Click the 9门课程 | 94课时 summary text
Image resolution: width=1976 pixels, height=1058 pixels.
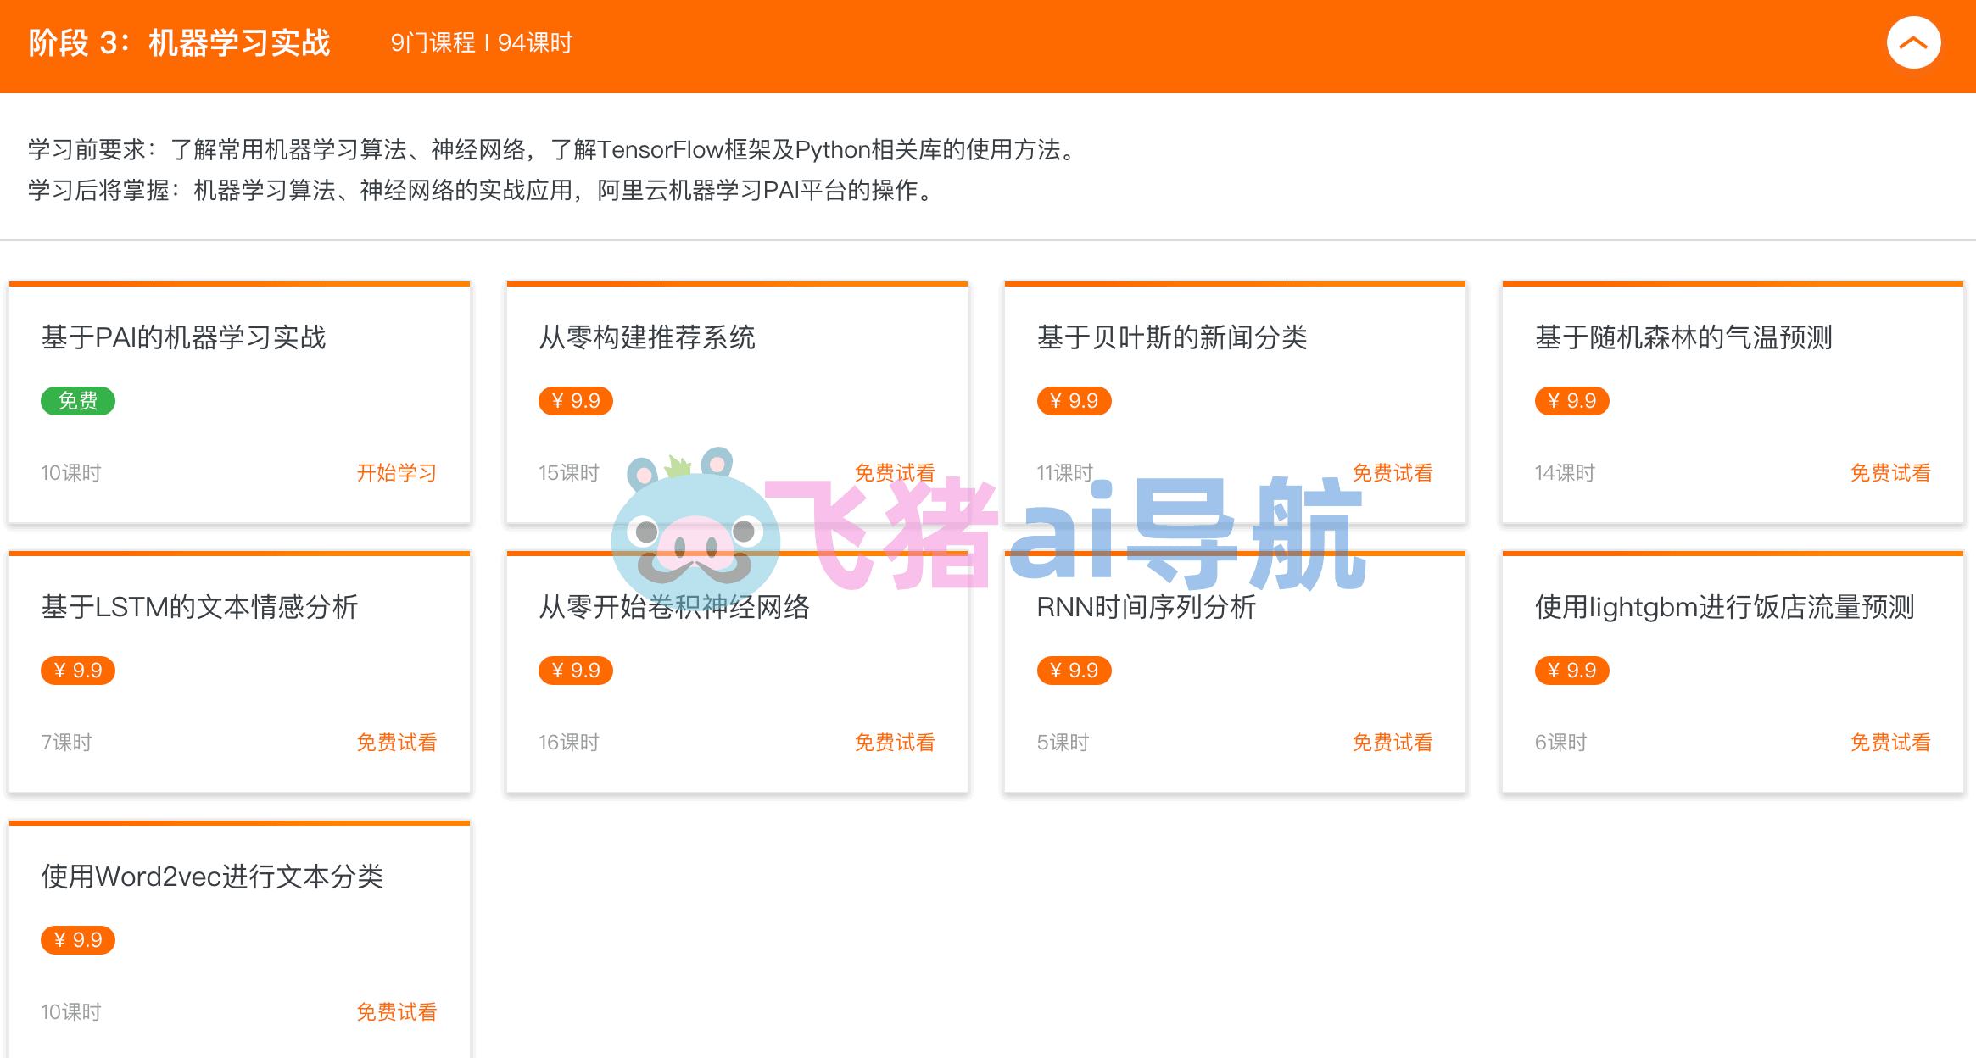[482, 42]
